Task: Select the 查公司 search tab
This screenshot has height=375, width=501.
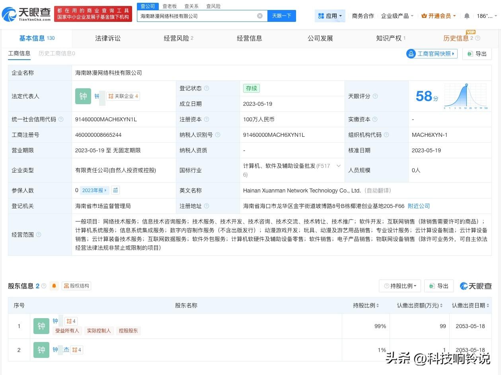Action: (x=148, y=6)
